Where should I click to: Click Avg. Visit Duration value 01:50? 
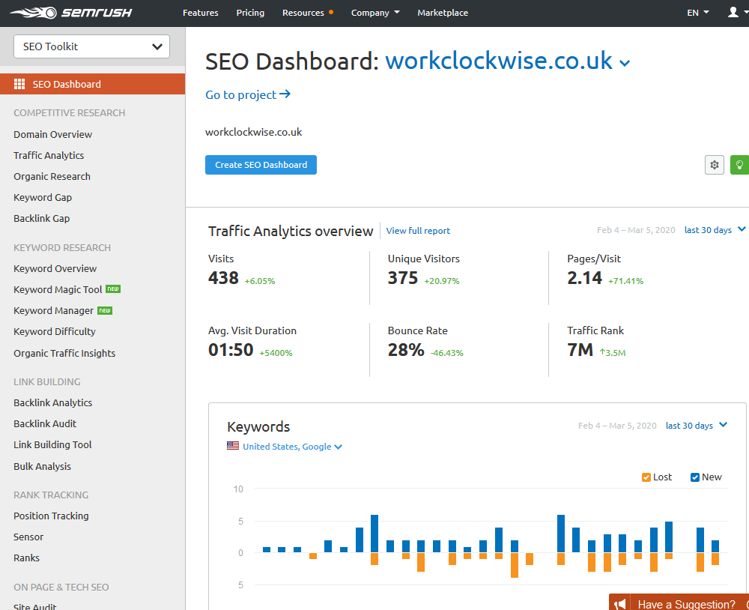[x=231, y=350]
